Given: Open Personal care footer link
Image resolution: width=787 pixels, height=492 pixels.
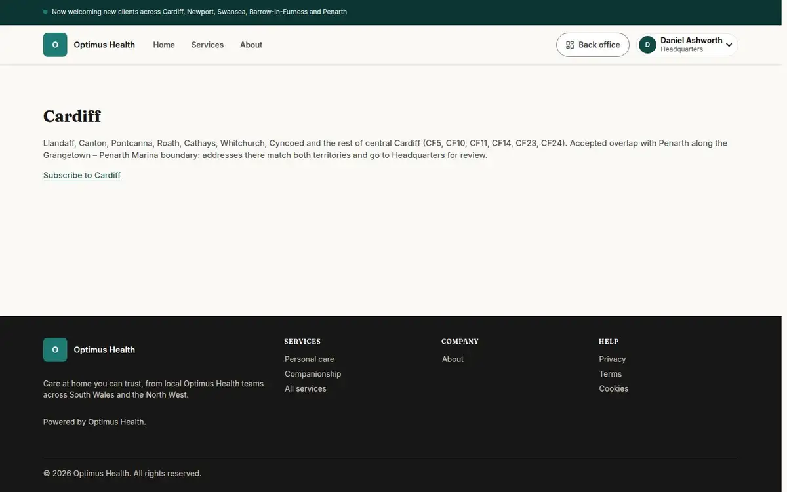Looking at the screenshot, I should coord(310,359).
